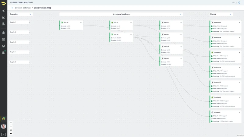Click the fit view icon
Screen dimensions: 244x137
11,130
